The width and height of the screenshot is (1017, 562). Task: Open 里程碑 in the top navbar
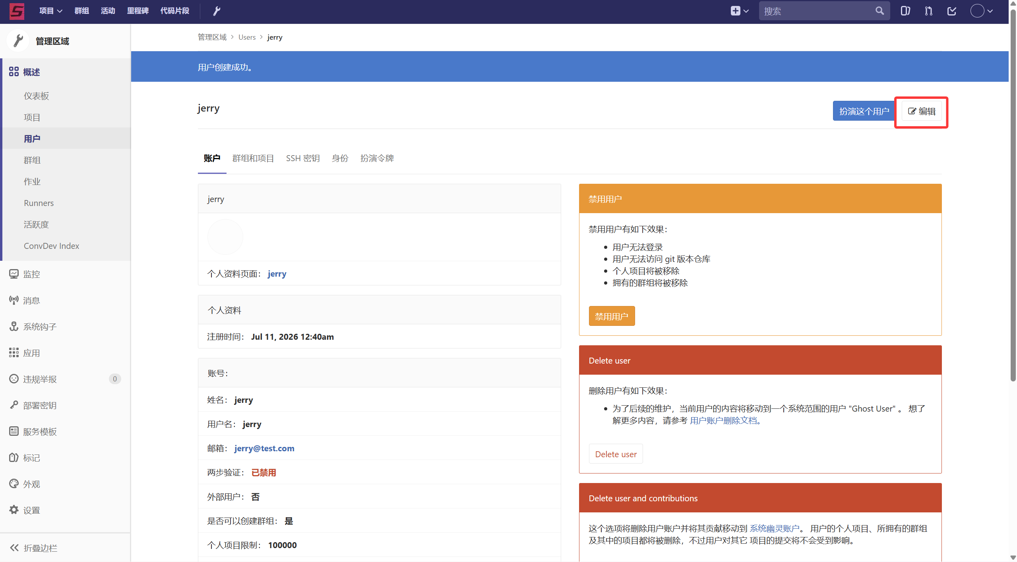click(x=138, y=11)
